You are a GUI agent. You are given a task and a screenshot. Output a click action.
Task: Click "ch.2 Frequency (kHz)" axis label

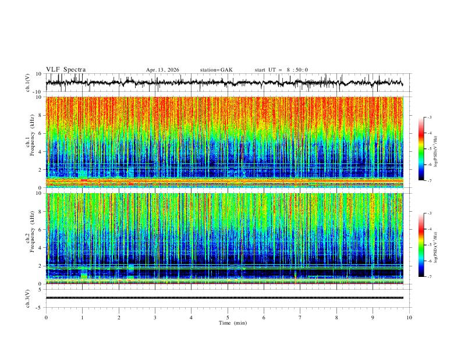30,231
